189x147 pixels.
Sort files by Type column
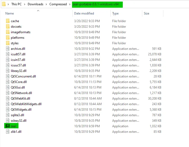point(115,13)
